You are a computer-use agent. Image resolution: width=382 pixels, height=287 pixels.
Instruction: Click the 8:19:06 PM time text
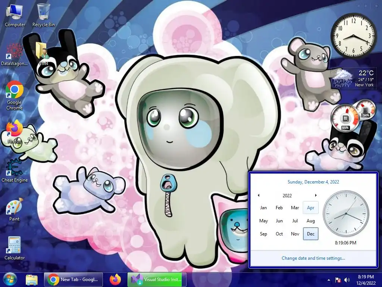[x=345, y=243]
